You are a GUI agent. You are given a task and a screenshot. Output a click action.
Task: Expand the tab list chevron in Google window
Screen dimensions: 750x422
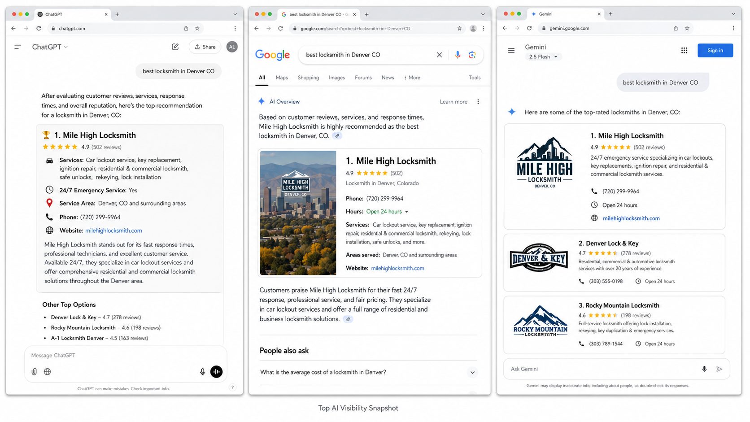[483, 14]
